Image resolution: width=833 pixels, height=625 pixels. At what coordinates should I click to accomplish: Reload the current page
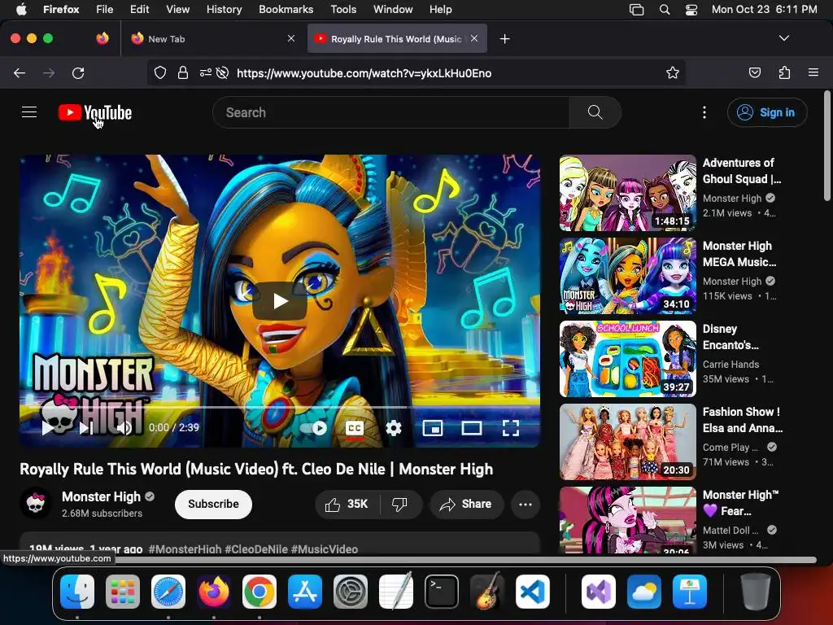point(78,72)
